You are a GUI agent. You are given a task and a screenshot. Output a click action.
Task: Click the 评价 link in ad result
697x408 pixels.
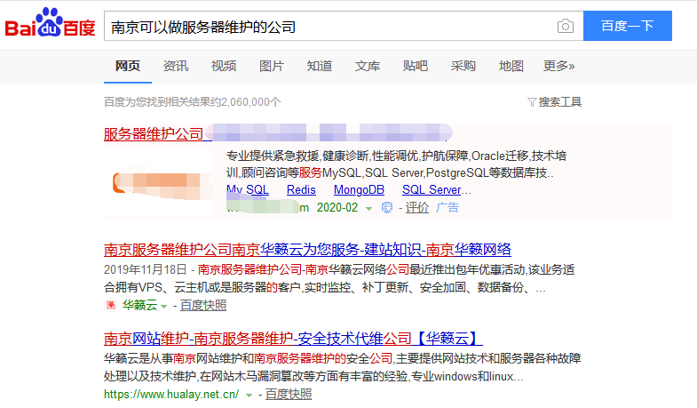click(x=417, y=208)
